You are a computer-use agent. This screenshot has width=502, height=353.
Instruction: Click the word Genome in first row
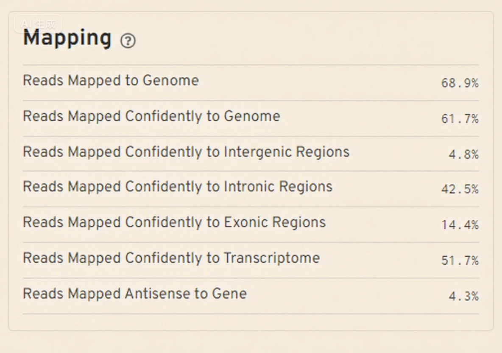click(x=170, y=81)
